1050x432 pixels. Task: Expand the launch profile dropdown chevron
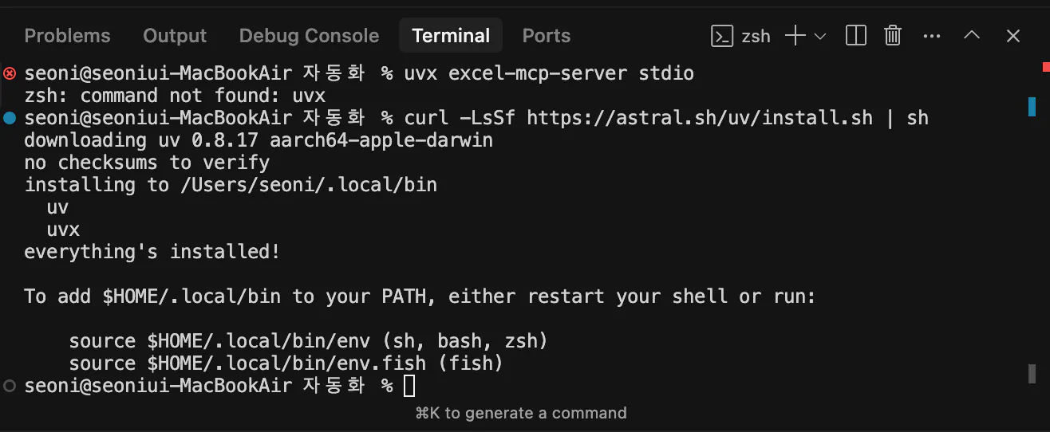[x=819, y=36]
